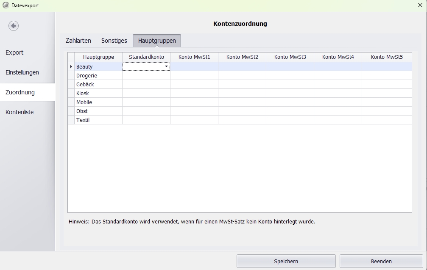Viewport: 427px width, 270px height.
Task: Click the Konto MwSt5 cell for Textil
Action: [x=387, y=120]
